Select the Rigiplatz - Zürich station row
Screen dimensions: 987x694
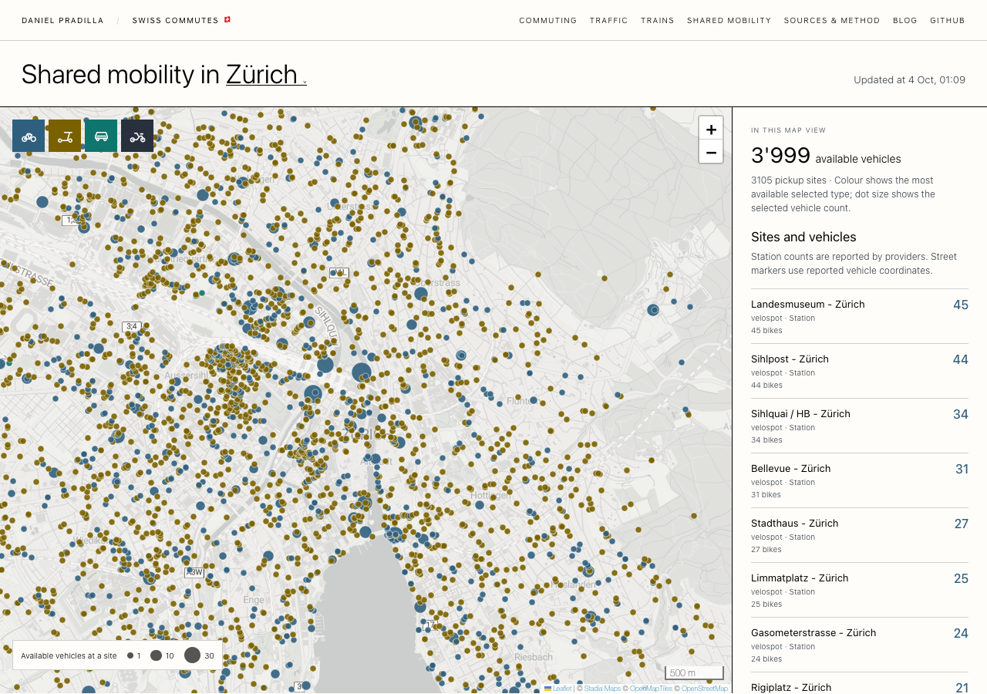coord(860,683)
